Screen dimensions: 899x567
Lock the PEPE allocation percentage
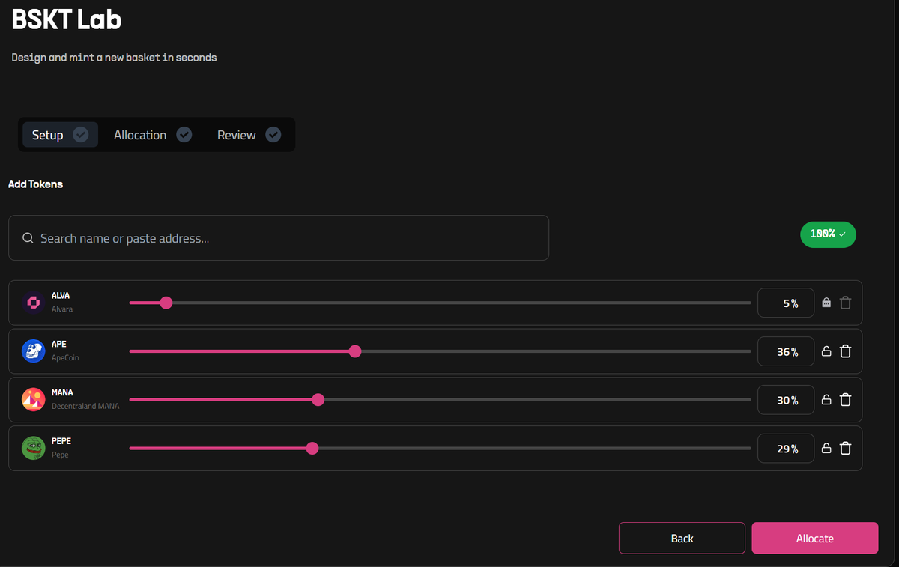826,449
